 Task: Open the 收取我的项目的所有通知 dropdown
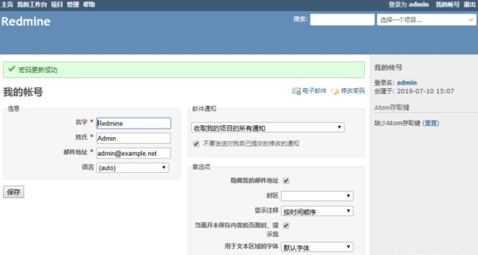pos(268,128)
